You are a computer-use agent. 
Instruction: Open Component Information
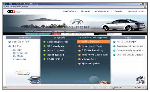click(x=130, y=50)
